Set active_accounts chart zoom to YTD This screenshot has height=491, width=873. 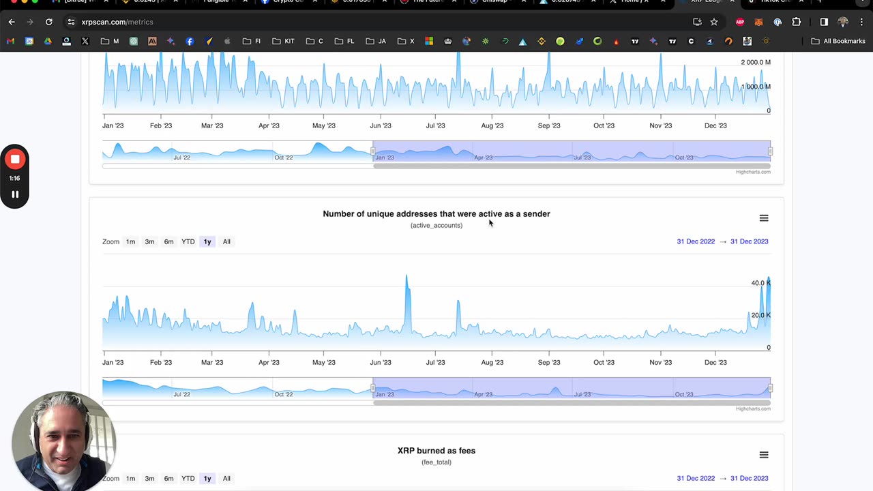coord(188,241)
